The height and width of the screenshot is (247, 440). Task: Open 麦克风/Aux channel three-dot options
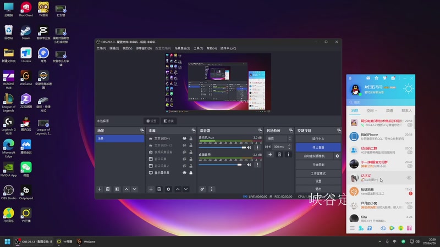pyautogui.click(x=257, y=147)
